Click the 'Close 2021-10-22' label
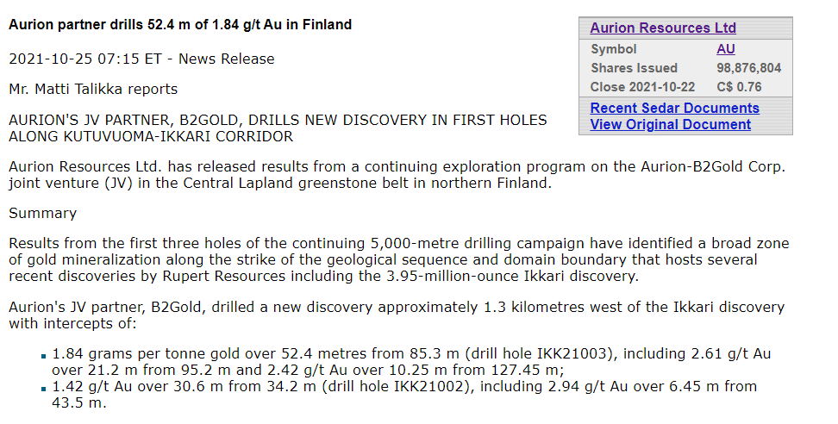The image size is (838, 424). click(x=643, y=87)
